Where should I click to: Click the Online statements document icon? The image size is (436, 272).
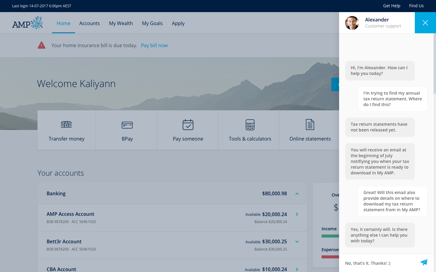point(310,125)
